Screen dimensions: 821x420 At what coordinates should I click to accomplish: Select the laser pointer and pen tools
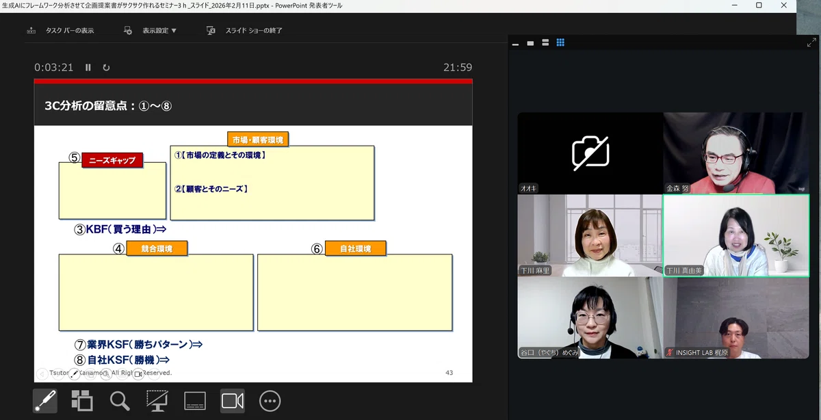(x=45, y=401)
